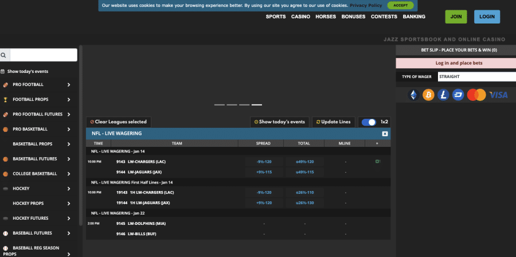Expand the Hockey Props category
The height and width of the screenshot is (257, 516).
tap(69, 204)
